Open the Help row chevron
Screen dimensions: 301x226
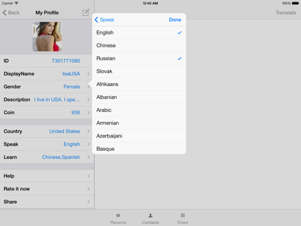(88, 176)
